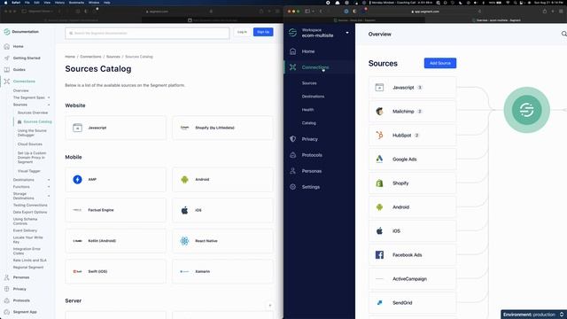Open Home in Segment app sidebar

(308, 51)
